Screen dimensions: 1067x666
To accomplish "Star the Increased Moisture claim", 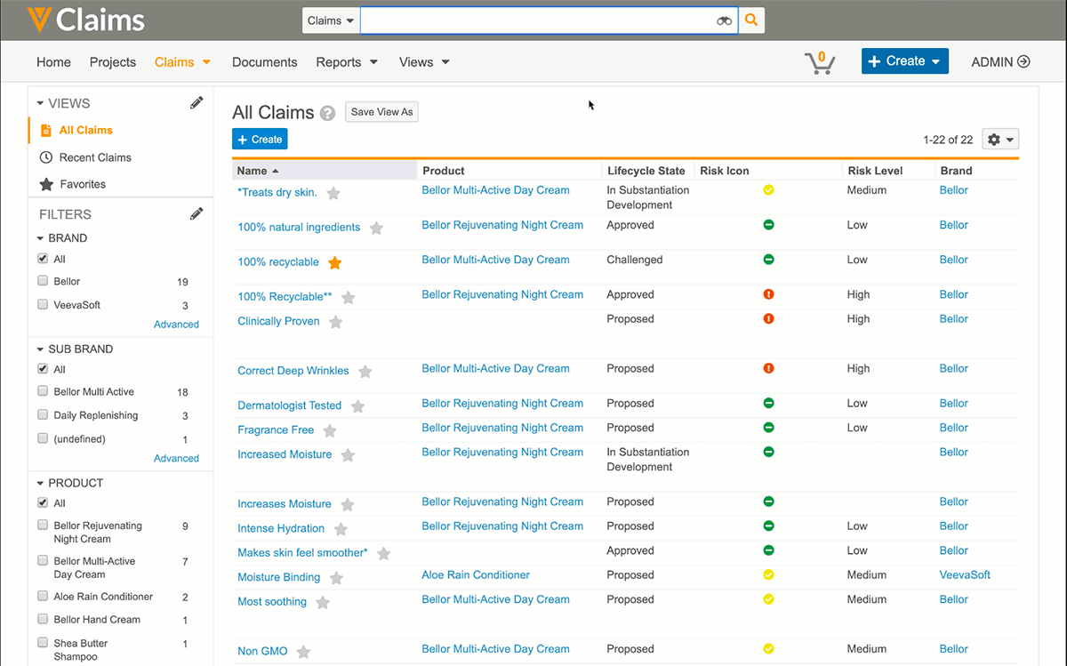I will (349, 455).
